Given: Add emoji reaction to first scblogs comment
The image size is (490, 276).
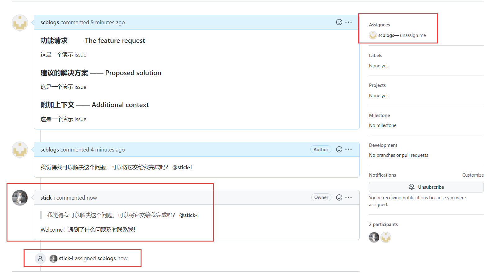Looking at the screenshot, I should click(339, 22).
